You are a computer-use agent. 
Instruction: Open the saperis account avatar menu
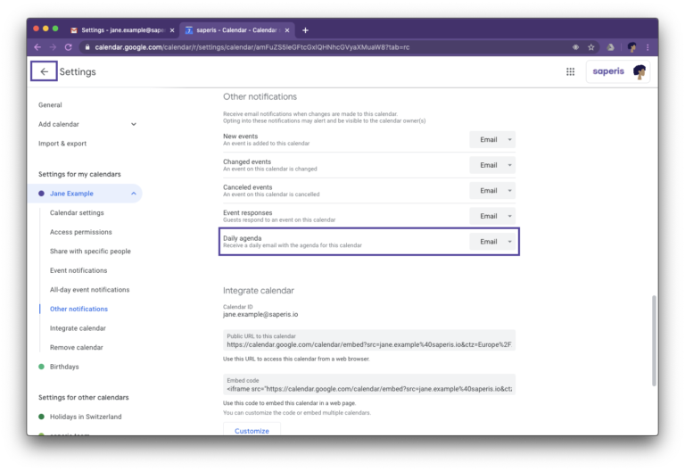(x=640, y=71)
